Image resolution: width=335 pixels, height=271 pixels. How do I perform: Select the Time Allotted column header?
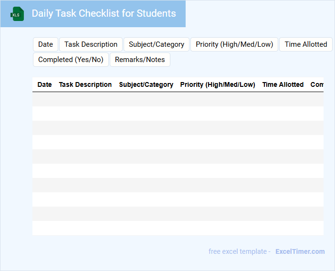pos(283,84)
